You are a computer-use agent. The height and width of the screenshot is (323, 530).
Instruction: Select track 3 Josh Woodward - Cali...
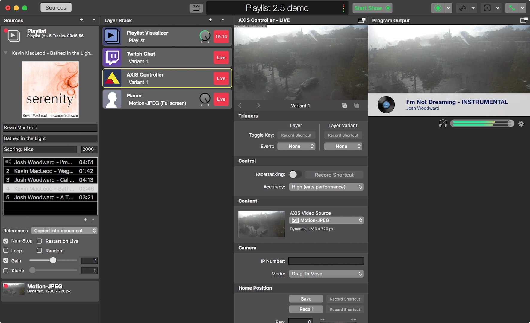[50, 180]
